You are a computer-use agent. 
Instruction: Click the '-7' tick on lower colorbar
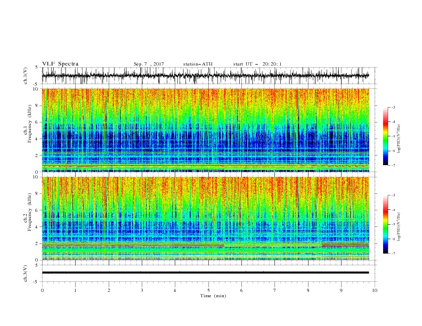coord(393,254)
